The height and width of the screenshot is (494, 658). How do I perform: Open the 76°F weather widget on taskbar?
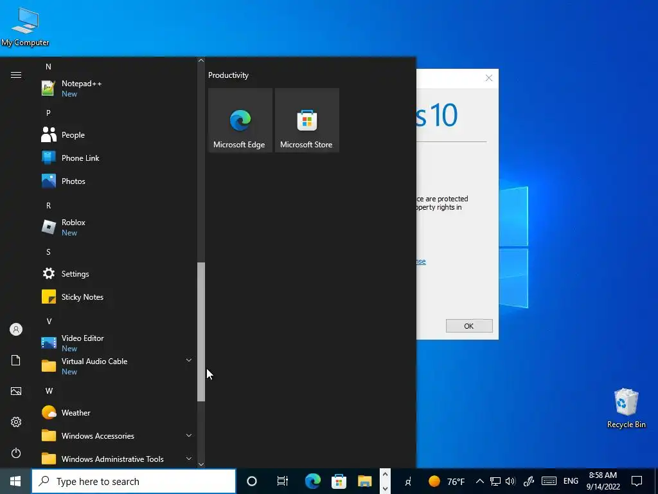[x=447, y=481]
